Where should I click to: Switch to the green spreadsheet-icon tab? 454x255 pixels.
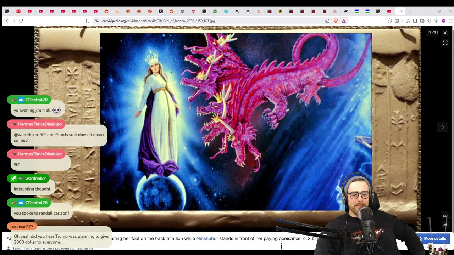(x=215, y=11)
